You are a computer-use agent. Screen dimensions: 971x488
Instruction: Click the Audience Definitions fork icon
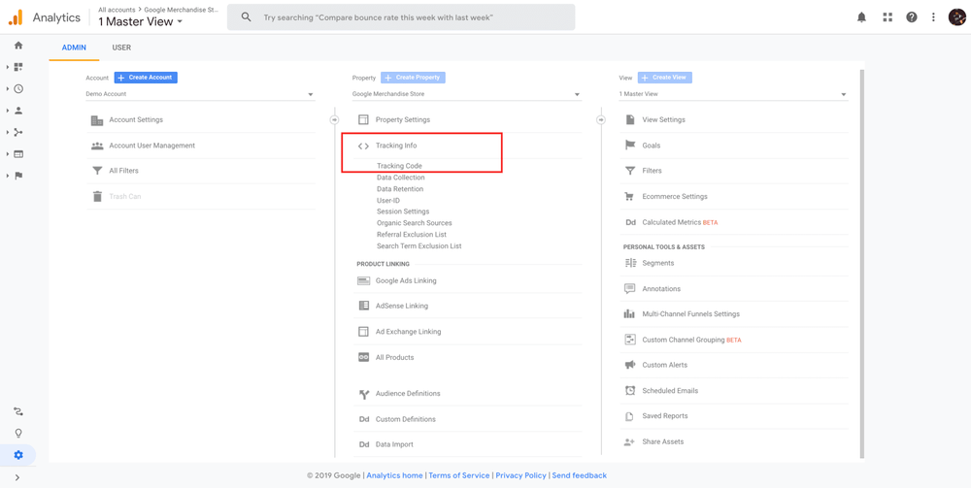[363, 394]
